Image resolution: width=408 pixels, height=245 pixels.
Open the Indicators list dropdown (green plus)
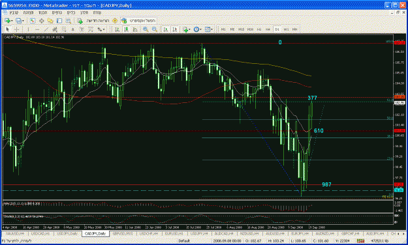(186, 29)
